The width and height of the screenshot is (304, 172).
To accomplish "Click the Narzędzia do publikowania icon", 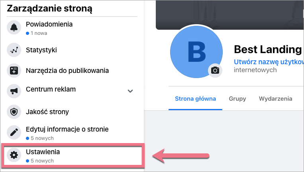I will pyautogui.click(x=14, y=71).
